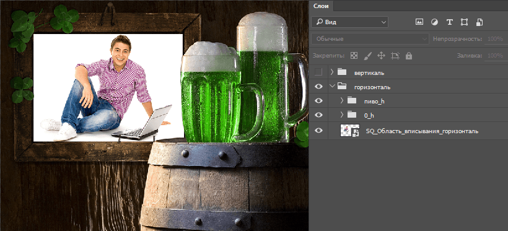The width and height of the screenshot is (508, 231).
Task: Expand the вертикаль group
Action: pos(332,72)
